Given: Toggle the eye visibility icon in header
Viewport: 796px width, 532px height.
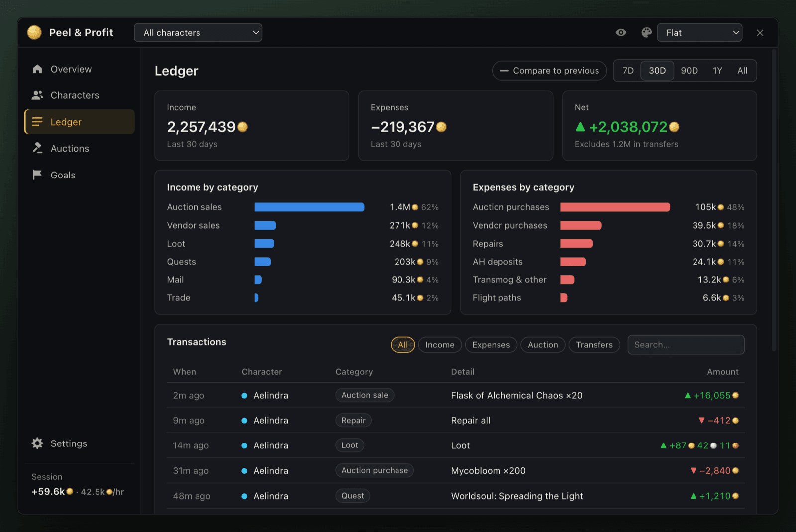Looking at the screenshot, I should pos(621,32).
